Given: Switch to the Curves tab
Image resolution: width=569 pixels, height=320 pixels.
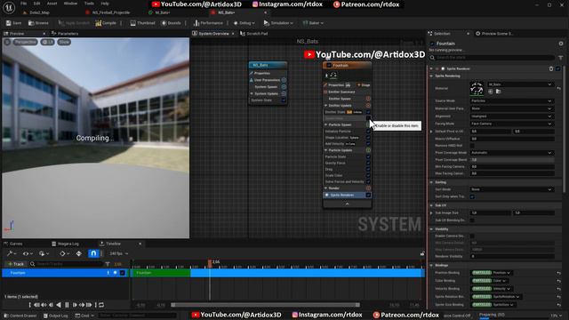Looking at the screenshot, I should pyautogui.click(x=13, y=244).
